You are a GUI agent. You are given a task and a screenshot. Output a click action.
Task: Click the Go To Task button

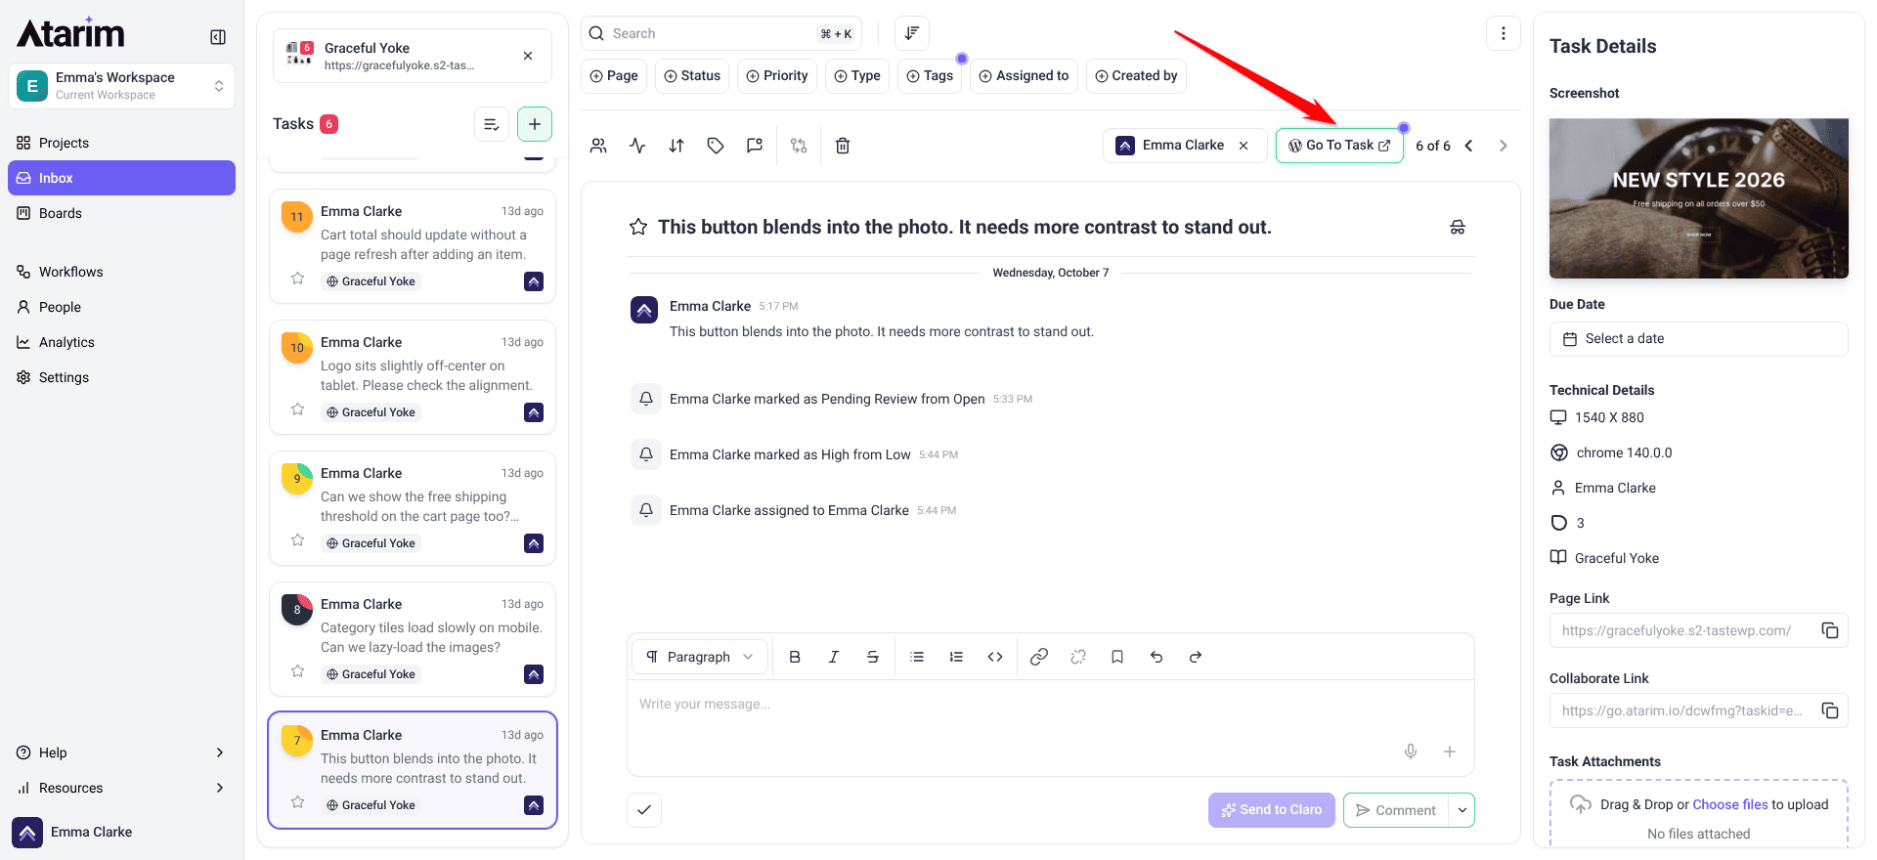[1339, 146]
